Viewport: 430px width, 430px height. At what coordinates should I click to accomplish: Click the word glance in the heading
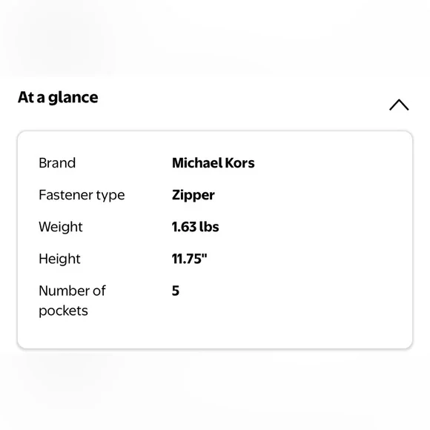[x=73, y=98]
